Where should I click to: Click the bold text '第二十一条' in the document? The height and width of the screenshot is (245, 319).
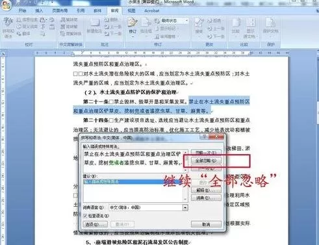[96, 101]
